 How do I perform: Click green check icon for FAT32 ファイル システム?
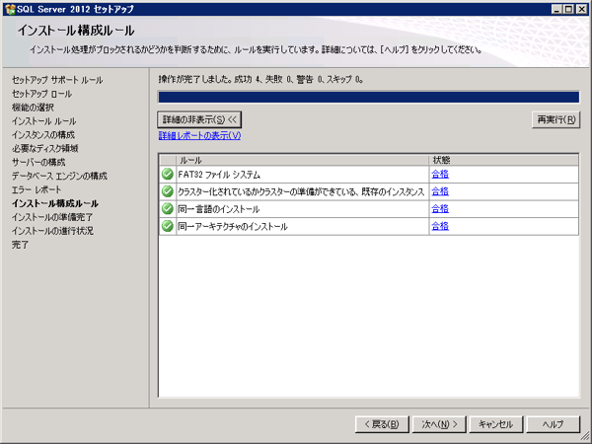pos(168,174)
